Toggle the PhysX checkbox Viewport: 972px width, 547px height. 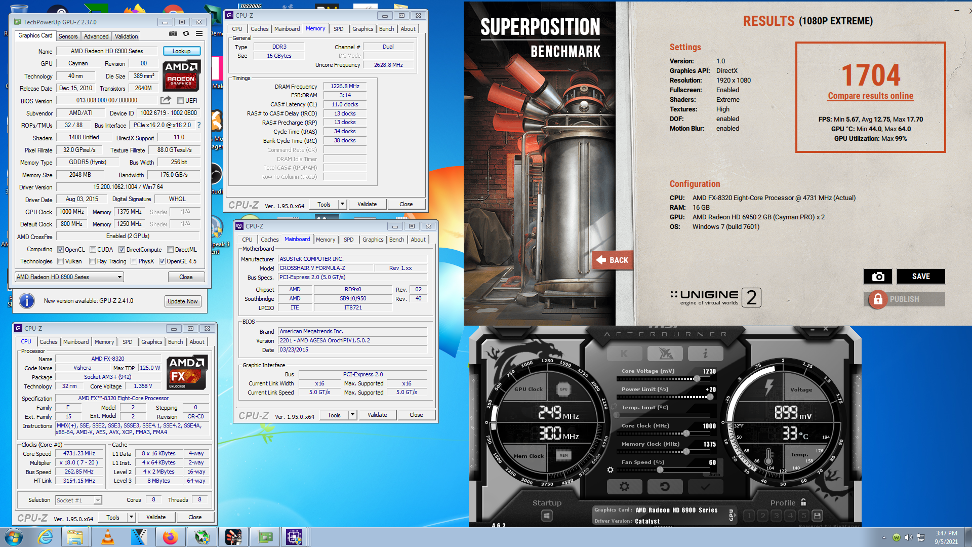134,261
